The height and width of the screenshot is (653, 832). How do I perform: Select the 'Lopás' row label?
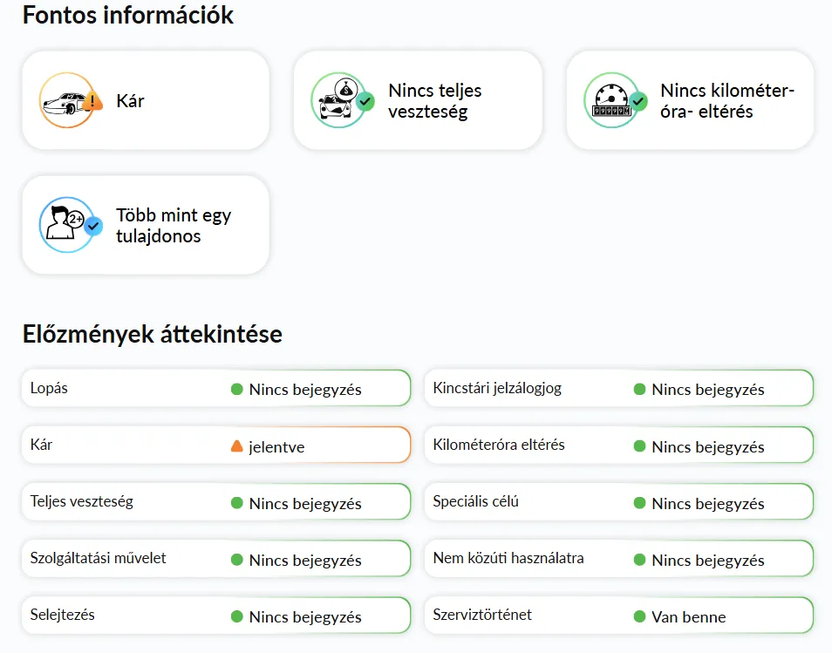(x=49, y=388)
